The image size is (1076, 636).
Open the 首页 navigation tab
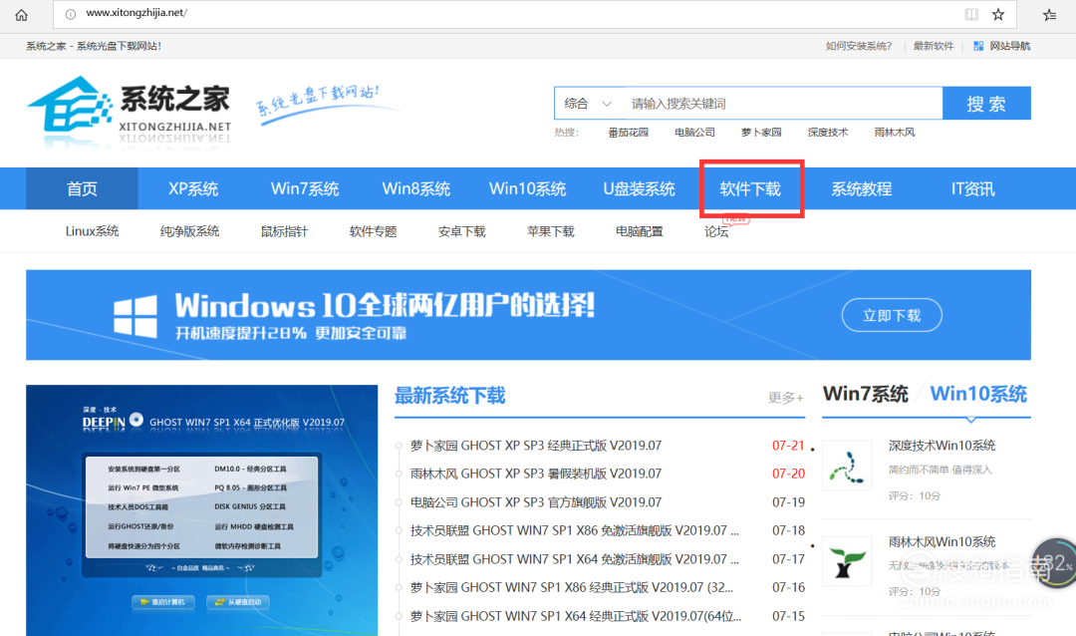click(82, 188)
